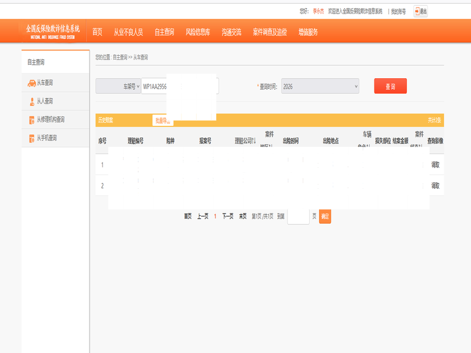Go to 首页 first page in pagination
This screenshot has height=353, width=471.
188,216
